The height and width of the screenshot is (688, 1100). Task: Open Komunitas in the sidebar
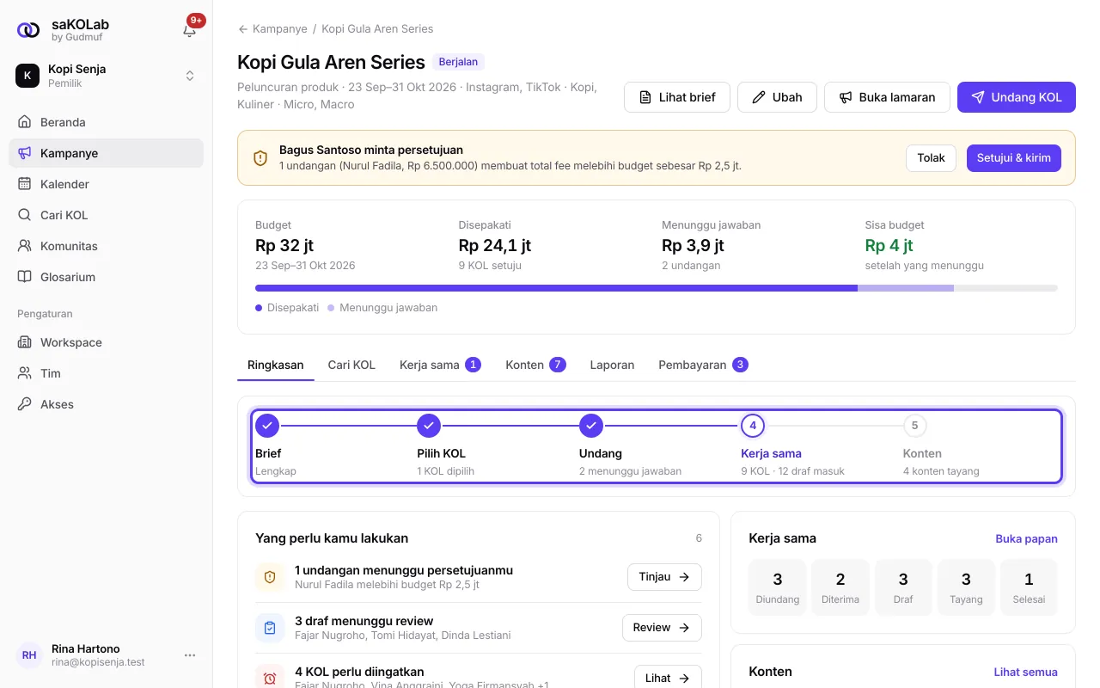106,246
